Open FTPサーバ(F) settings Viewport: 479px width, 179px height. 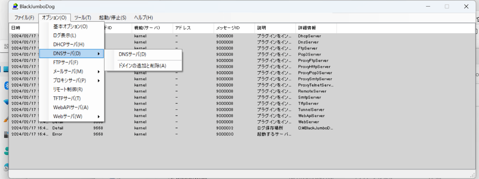coord(72,63)
